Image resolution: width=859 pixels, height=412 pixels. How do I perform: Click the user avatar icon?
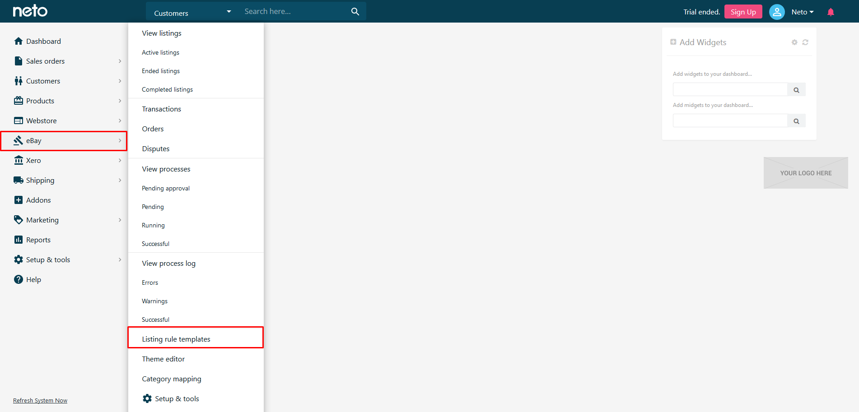pyautogui.click(x=777, y=12)
